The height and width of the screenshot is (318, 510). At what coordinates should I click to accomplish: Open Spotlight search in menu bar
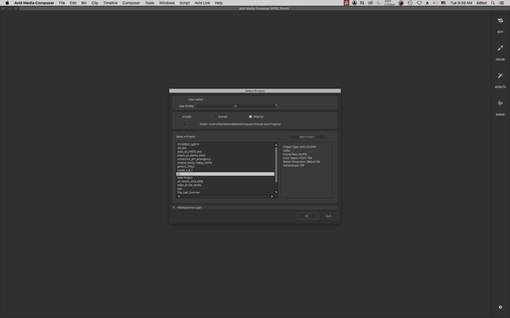tap(493, 3)
